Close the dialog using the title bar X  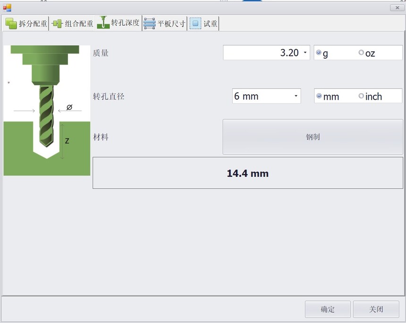coord(397,8)
